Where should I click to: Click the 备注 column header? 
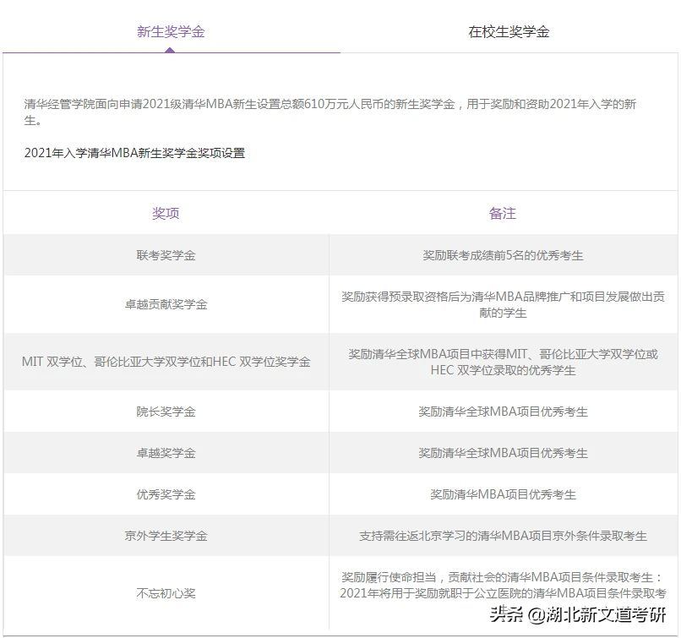click(x=504, y=213)
